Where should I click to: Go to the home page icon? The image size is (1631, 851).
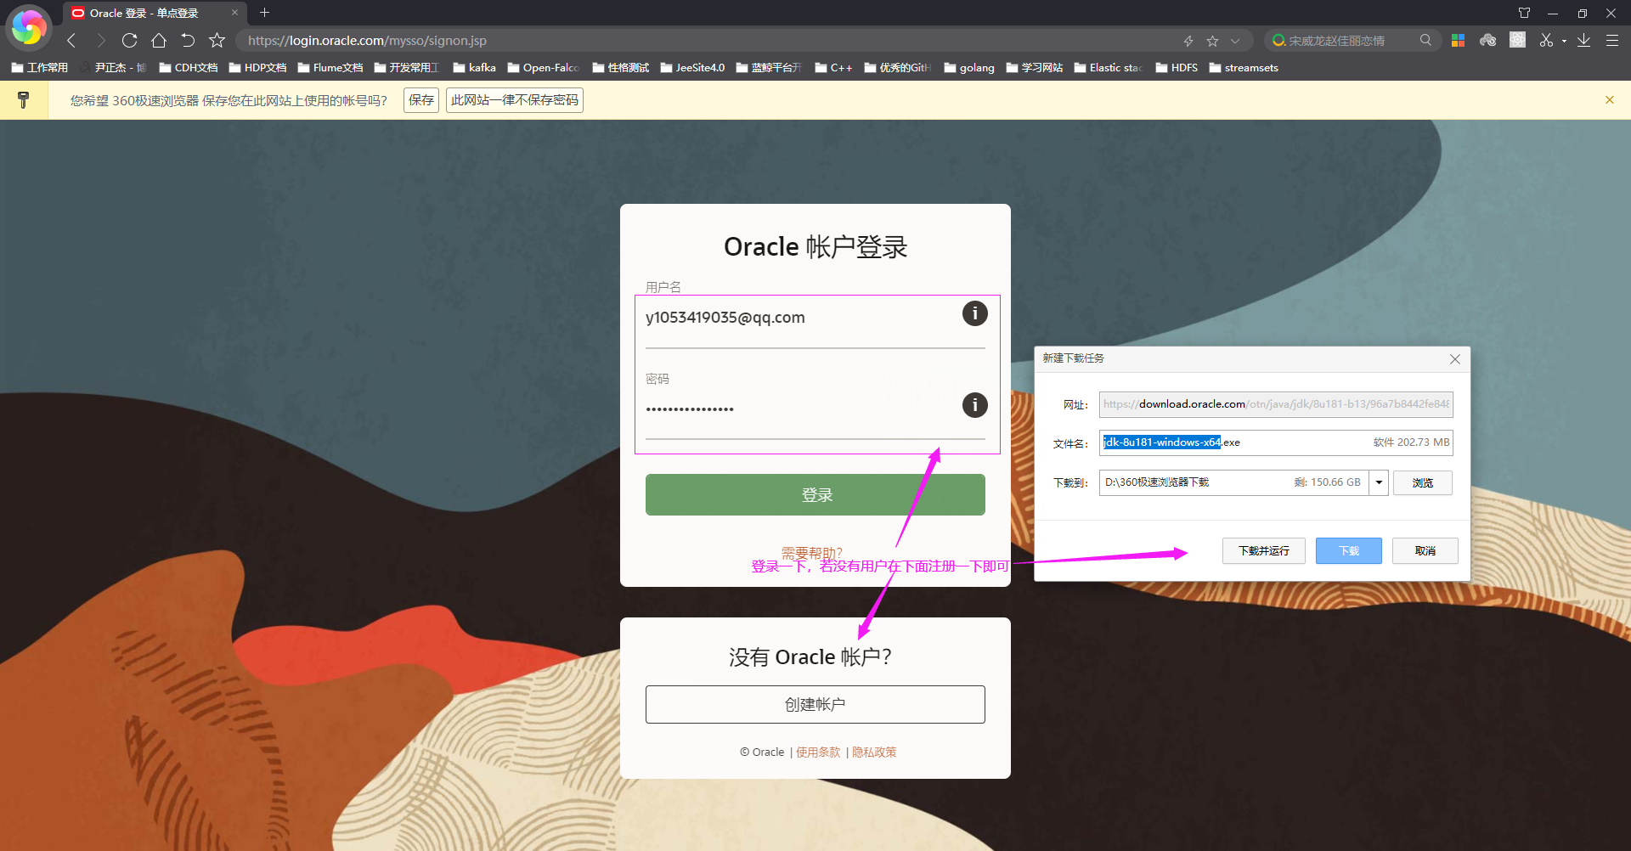(x=159, y=40)
